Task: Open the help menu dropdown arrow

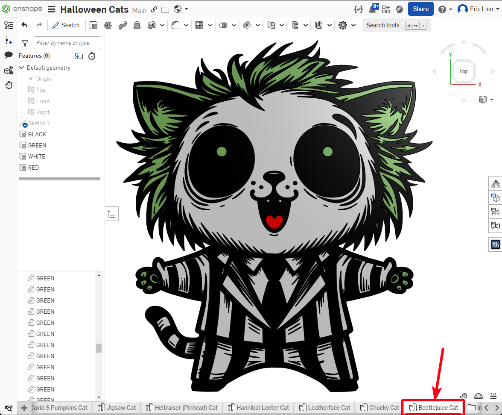Action: 451,9
